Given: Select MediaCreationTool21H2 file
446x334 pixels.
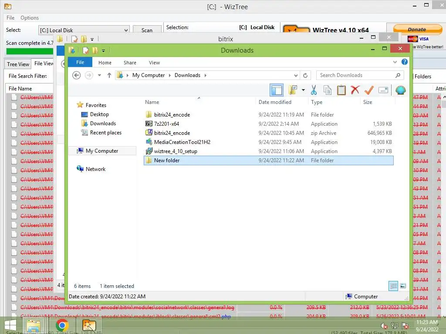Looking at the screenshot, I should point(268,142).
